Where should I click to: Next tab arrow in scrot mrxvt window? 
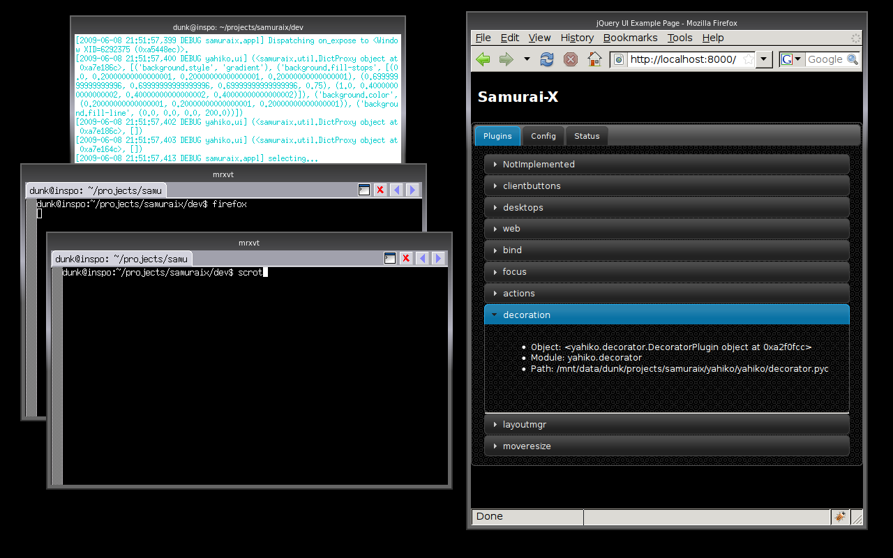click(x=438, y=258)
